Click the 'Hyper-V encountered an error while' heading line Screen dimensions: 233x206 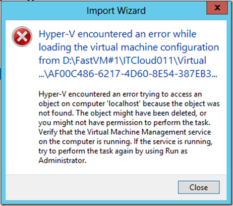pyautogui.click(x=117, y=34)
